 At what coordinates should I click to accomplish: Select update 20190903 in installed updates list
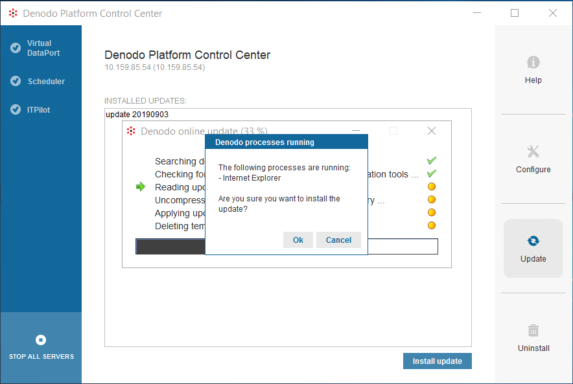click(137, 114)
